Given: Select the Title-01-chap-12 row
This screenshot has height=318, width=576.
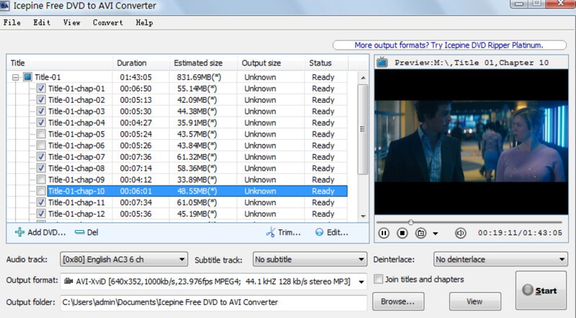Looking at the screenshot, I should tap(197, 214).
